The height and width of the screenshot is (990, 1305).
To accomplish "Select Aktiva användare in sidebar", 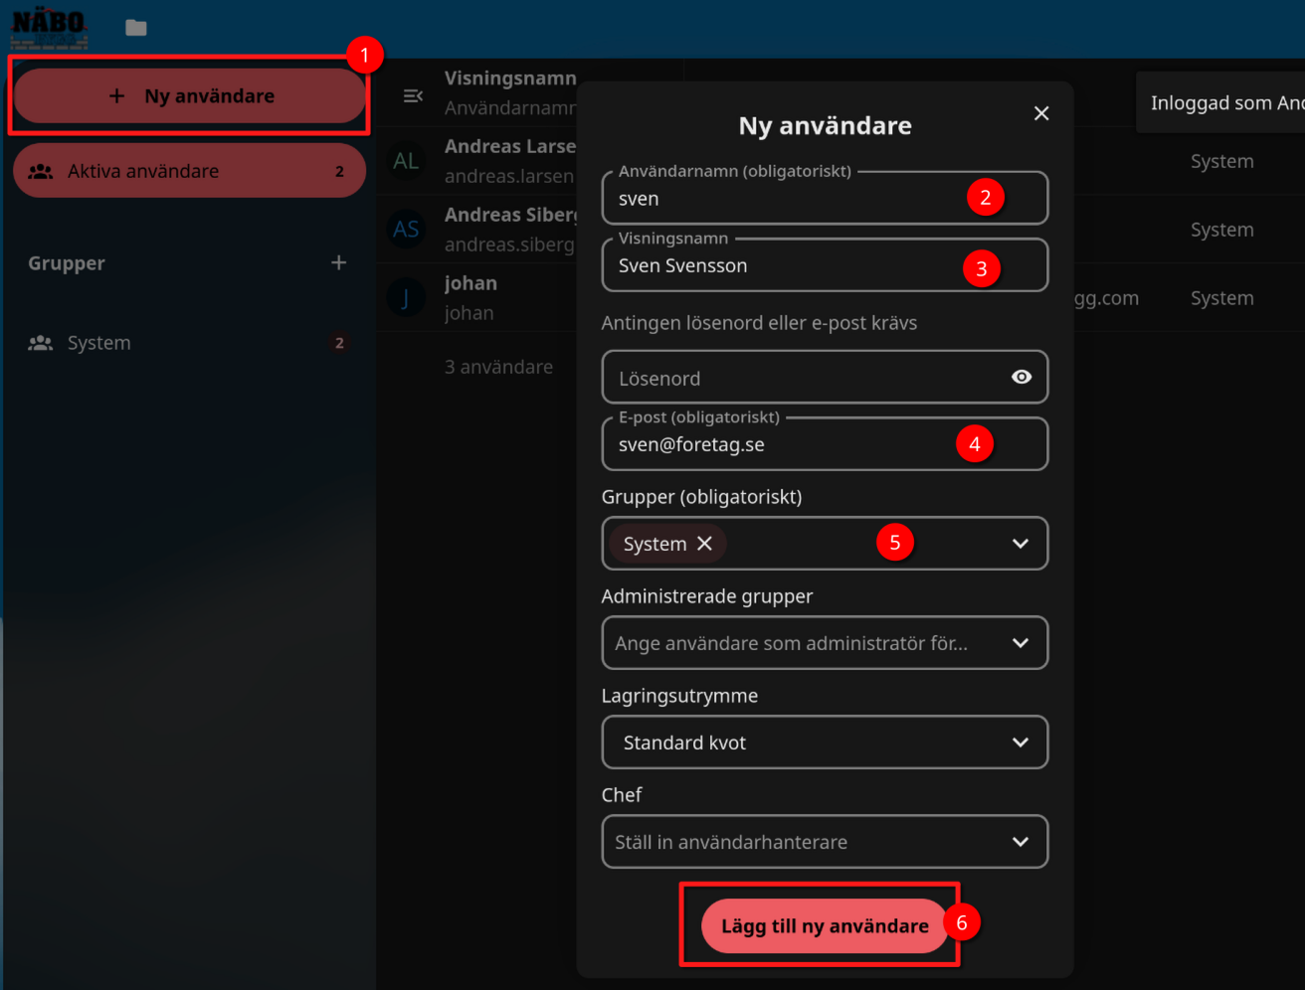I will point(190,171).
